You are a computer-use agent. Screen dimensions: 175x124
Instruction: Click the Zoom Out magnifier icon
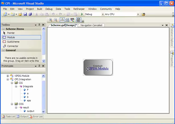coord(55,20)
